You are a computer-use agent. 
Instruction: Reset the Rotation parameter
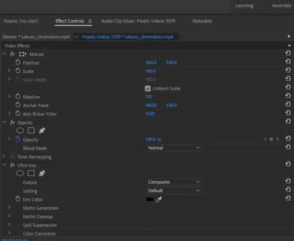click(x=288, y=96)
